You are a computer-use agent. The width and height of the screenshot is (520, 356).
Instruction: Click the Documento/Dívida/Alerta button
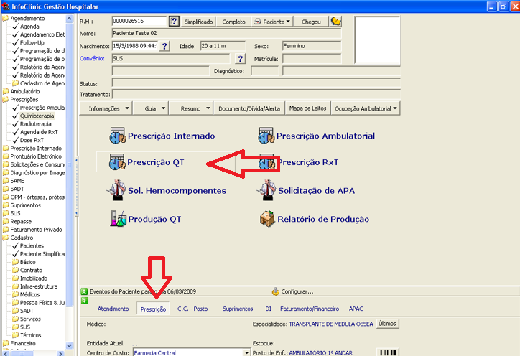click(x=249, y=108)
